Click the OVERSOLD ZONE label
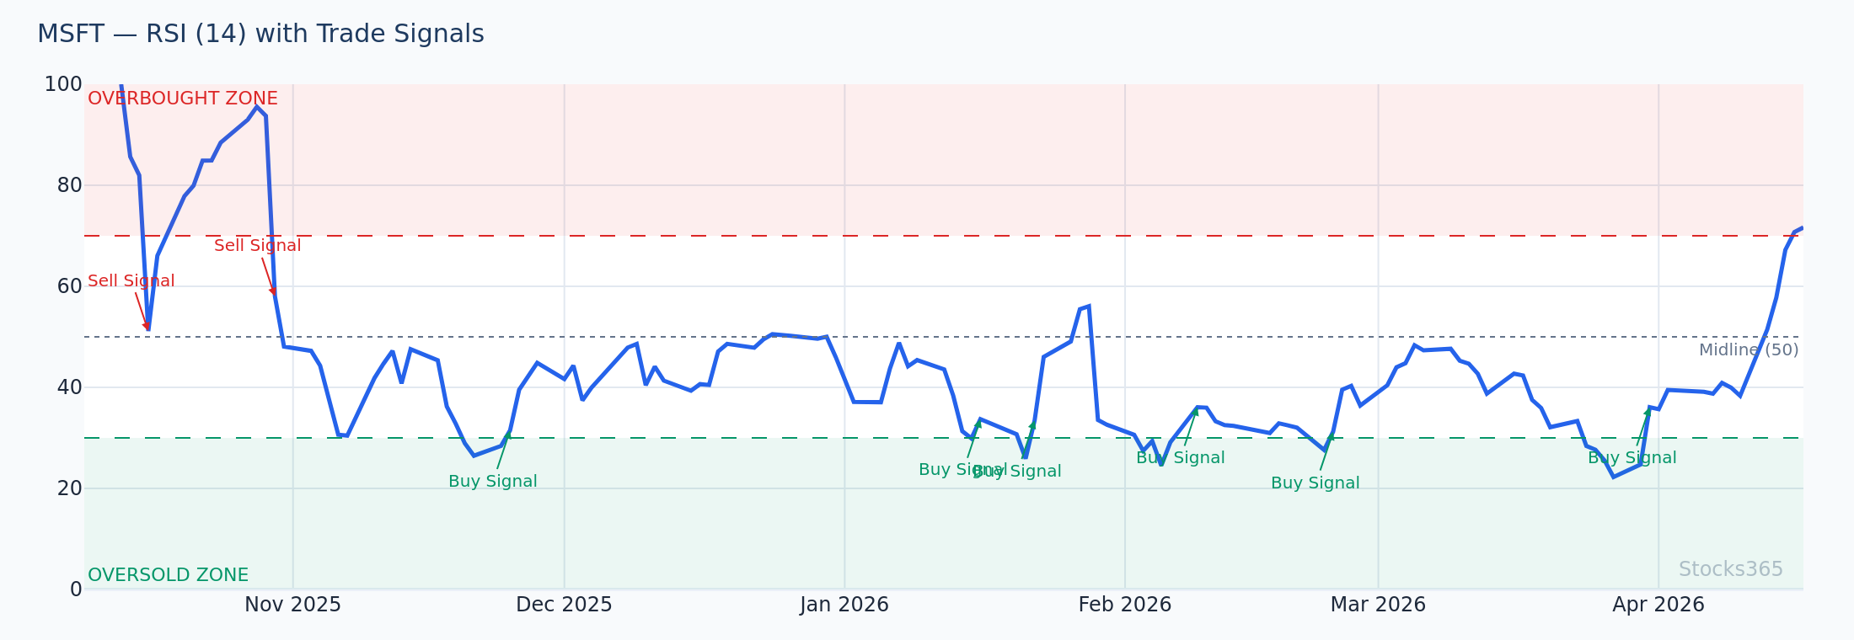This screenshot has width=1854, height=640. click(x=168, y=576)
